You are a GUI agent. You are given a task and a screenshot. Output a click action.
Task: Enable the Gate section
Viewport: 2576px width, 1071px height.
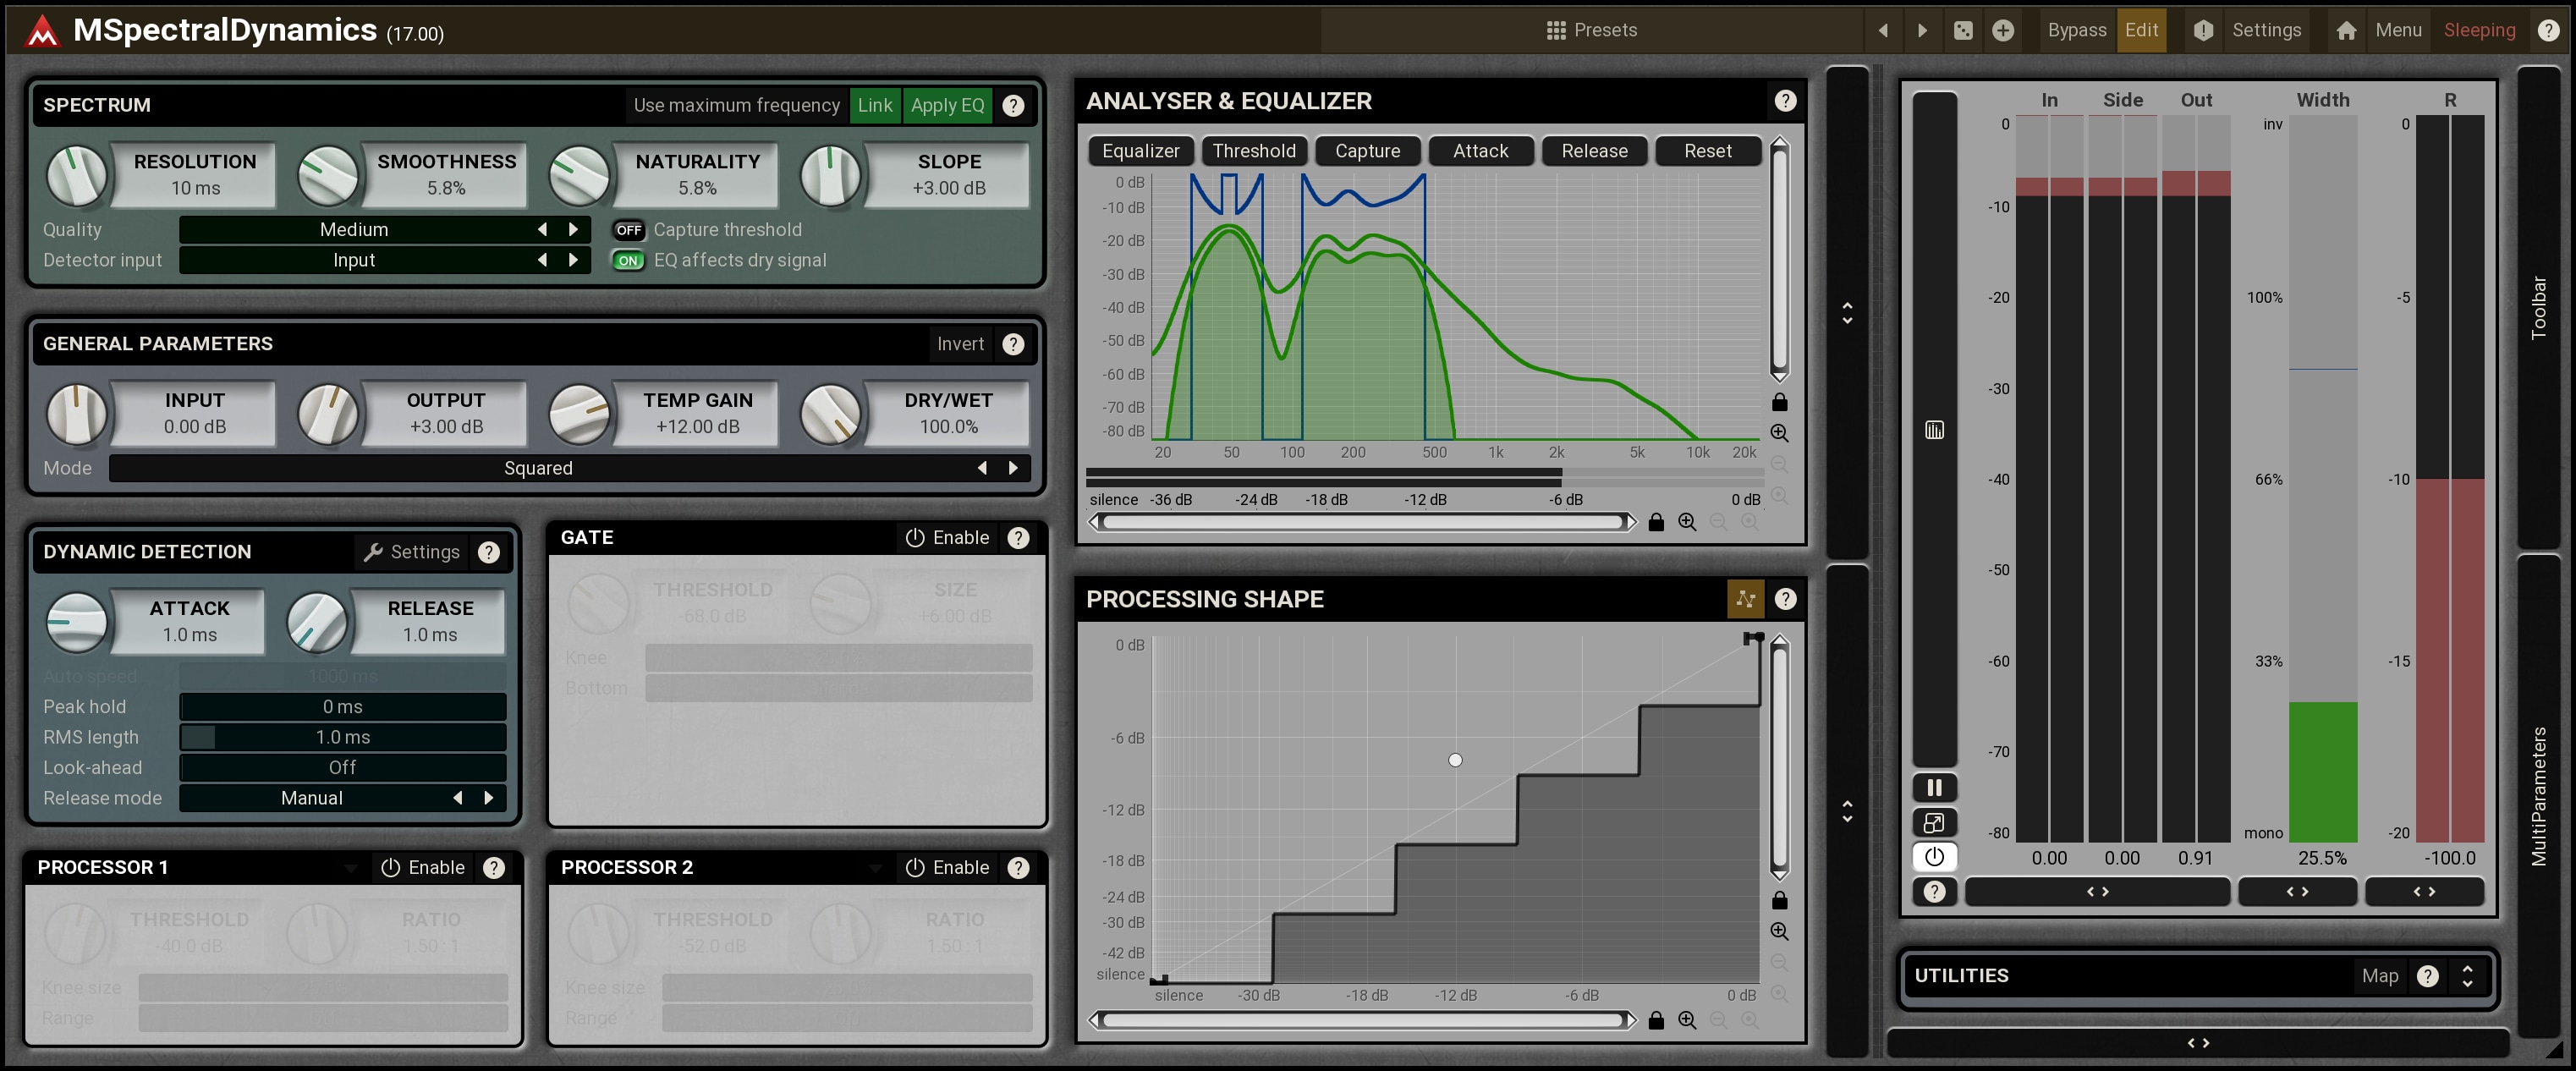click(947, 538)
